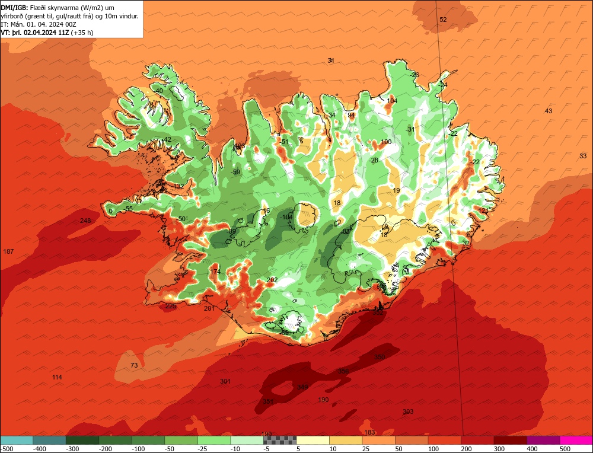The width and height of the screenshot is (593, 453).
Task: Click the '33' value near the eastern map edge
Action: pyautogui.click(x=583, y=156)
